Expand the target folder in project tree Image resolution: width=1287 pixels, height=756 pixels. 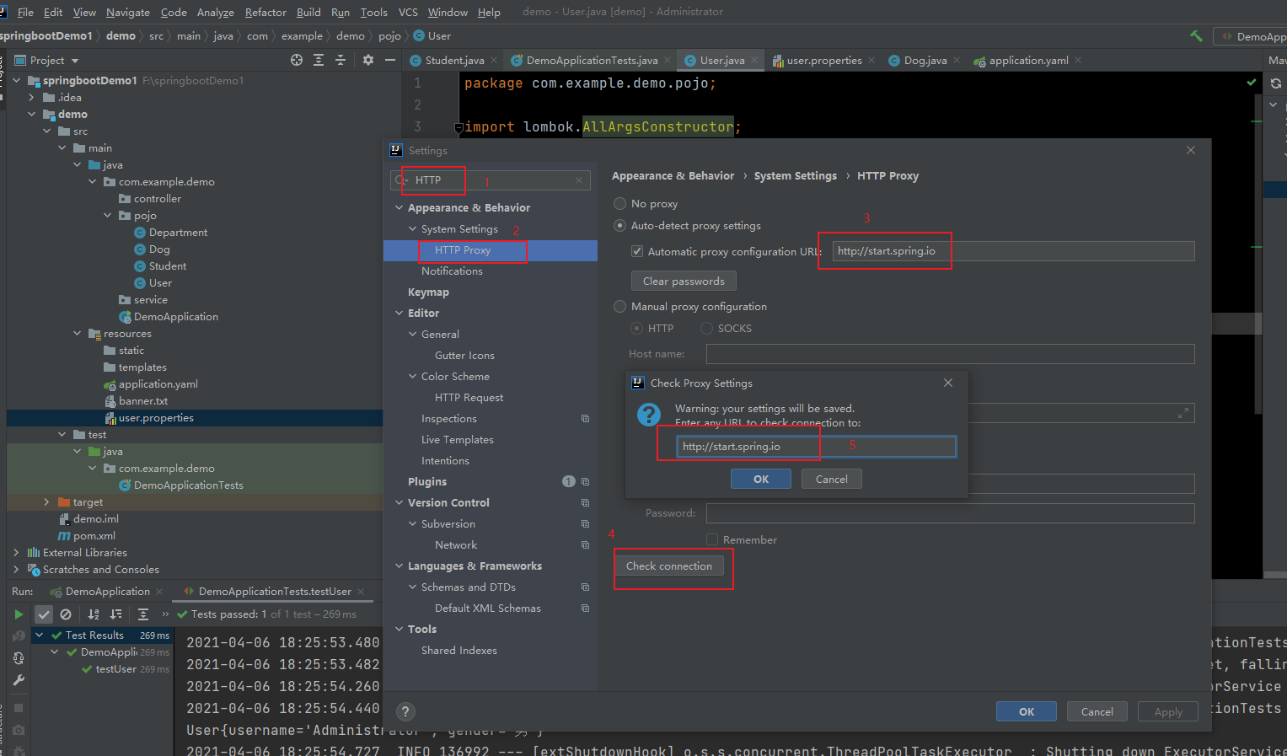point(46,502)
